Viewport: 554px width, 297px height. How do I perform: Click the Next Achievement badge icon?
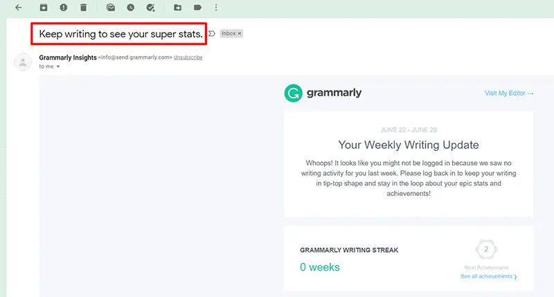click(486, 250)
